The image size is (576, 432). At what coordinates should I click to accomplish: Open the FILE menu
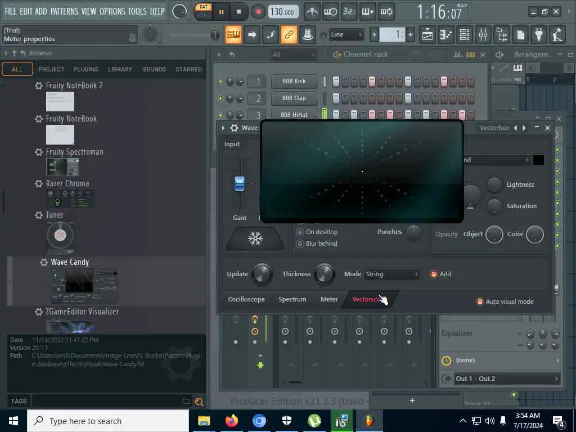coord(10,11)
